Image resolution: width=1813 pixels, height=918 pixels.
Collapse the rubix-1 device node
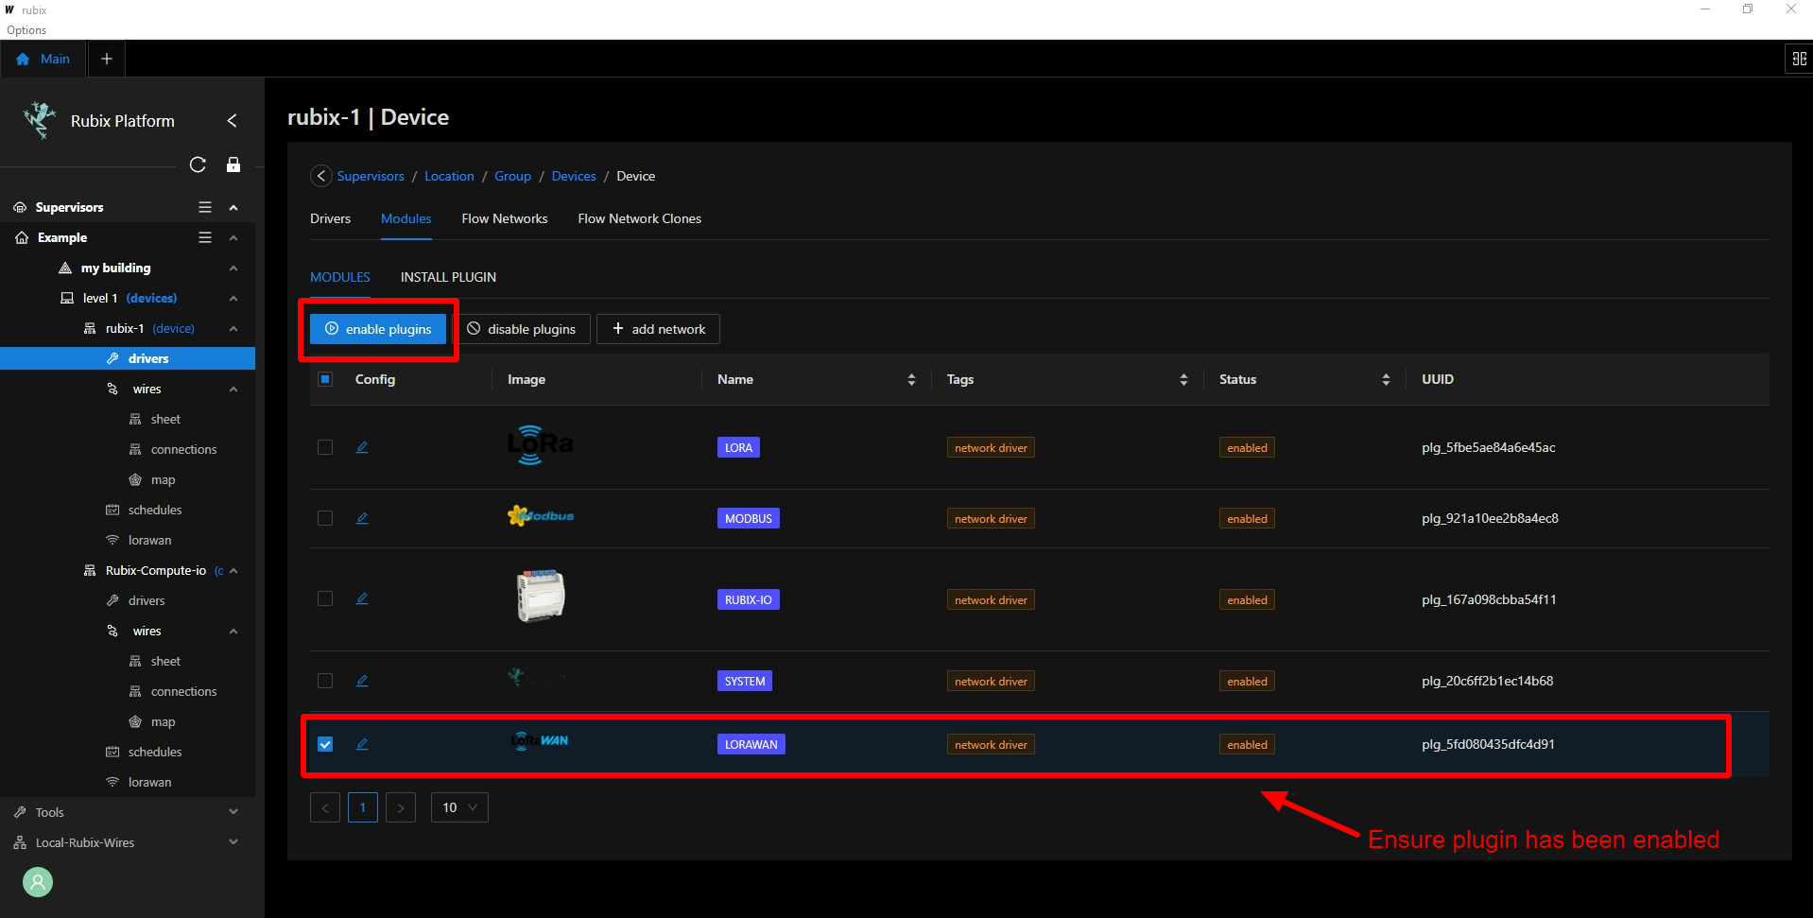point(233,328)
